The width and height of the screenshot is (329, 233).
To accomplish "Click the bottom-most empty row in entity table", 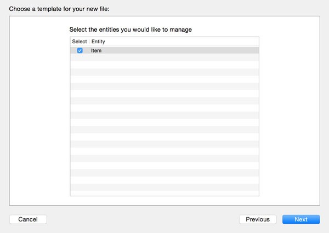I will click(x=164, y=193).
